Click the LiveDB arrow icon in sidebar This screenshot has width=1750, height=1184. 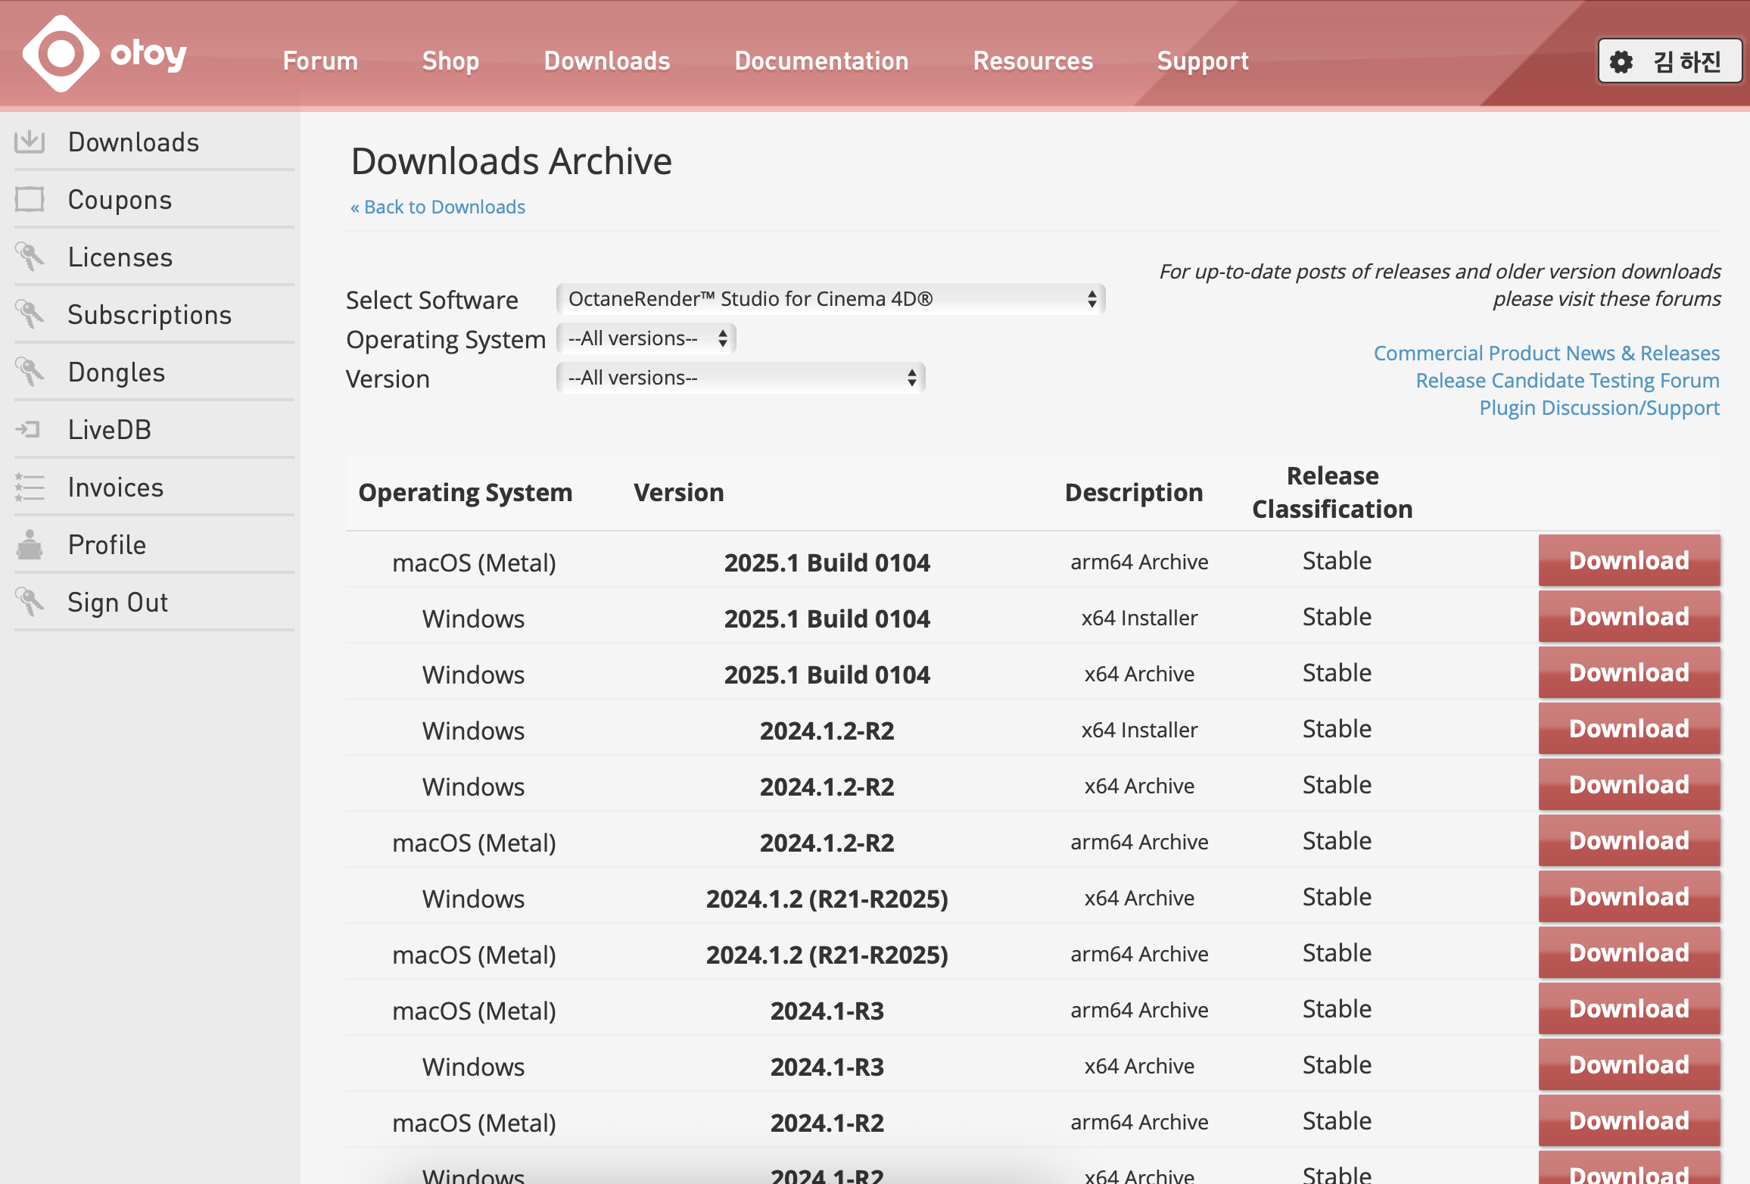pos(28,429)
